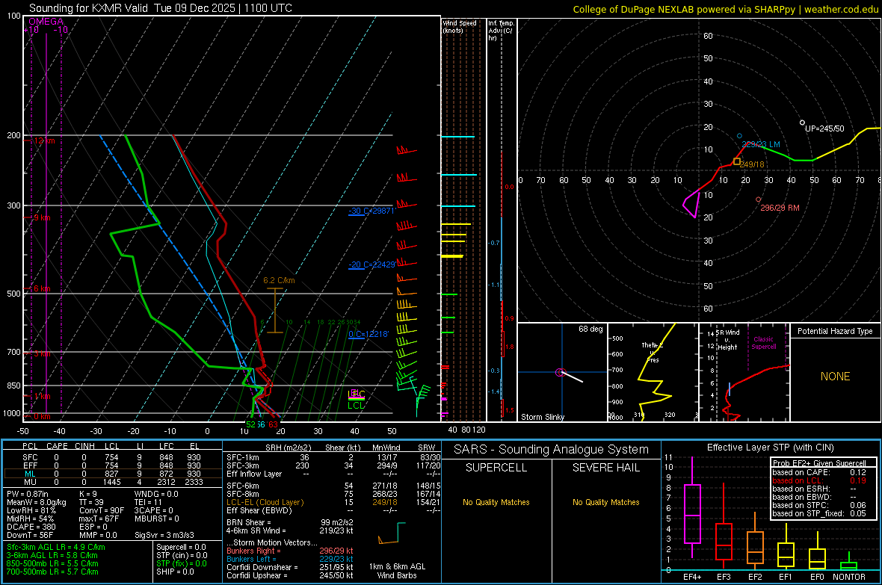
Task: Click the Supercell = 0.0 composite value
Action: pos(181,547)
